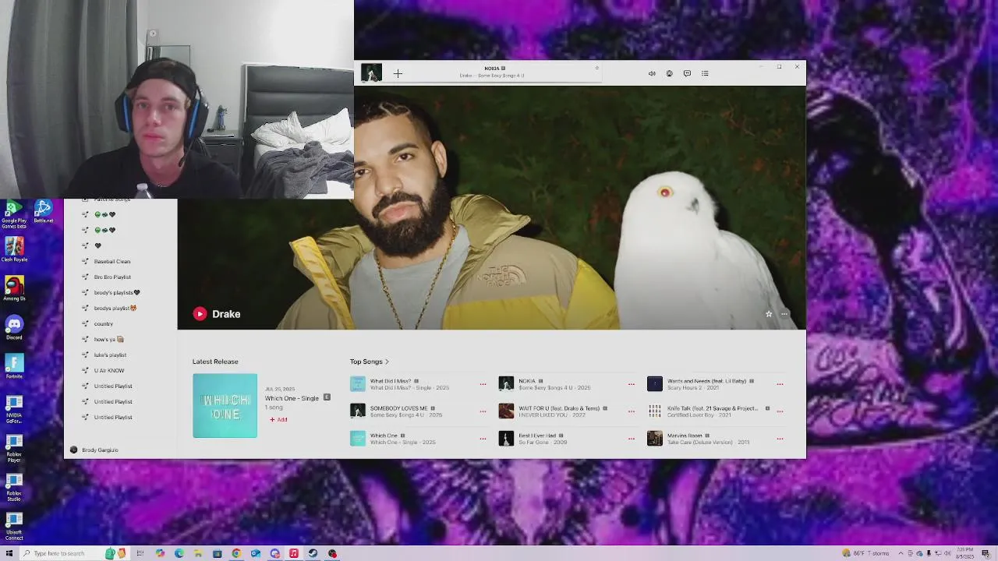Open Among Us desktop shortcut
The height and width of the screenshot is (561, 998).
tap(13, 289)
